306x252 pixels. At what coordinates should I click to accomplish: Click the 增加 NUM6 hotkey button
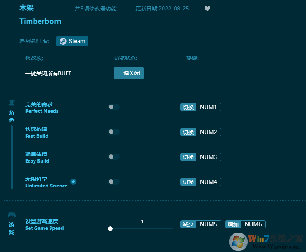[246, 224]
